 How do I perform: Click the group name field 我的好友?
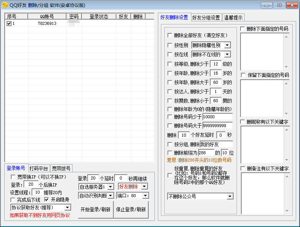[216, 144]
